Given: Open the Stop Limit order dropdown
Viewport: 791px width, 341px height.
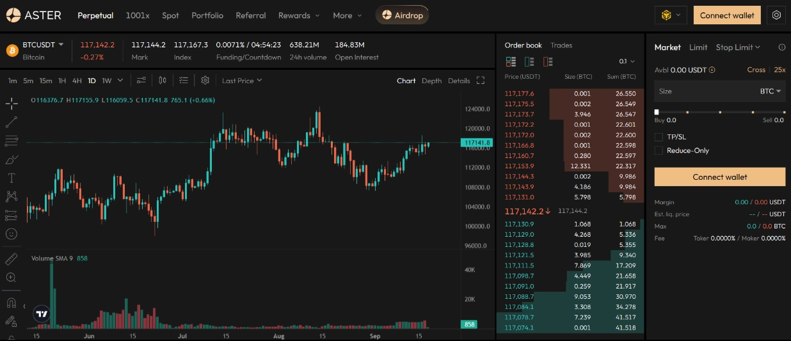Looking at the screenshot, I should (x=738, y=47).
